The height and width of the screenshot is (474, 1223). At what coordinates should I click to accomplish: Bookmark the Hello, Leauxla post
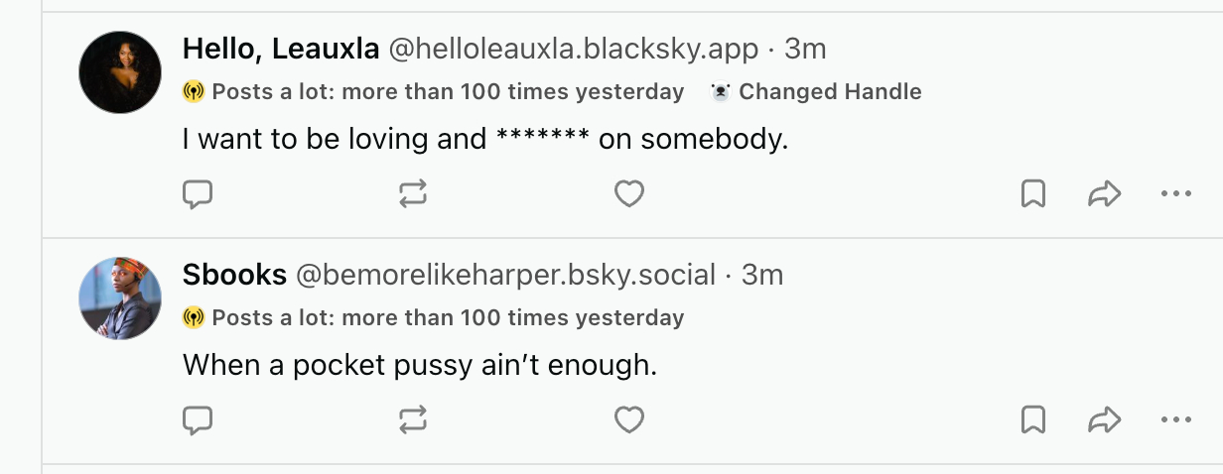pos(1033,194)
